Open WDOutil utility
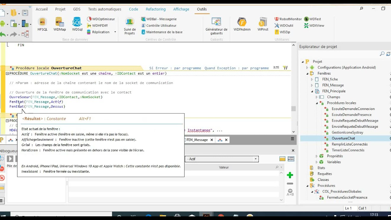The width and height of the screenshot is (391, 220). point(284,26)
